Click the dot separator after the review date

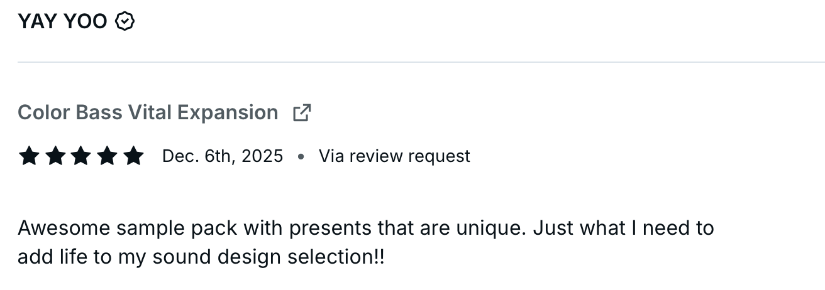301,156
